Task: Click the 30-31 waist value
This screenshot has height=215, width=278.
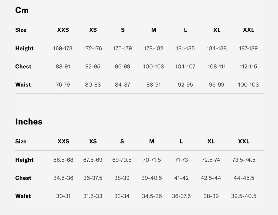Action: coord(63,196)
